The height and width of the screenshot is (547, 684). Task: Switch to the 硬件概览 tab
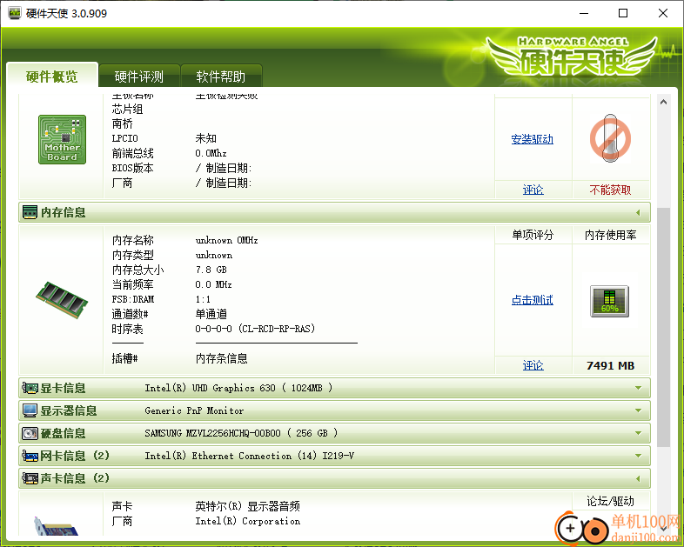[x=52, y=77]
